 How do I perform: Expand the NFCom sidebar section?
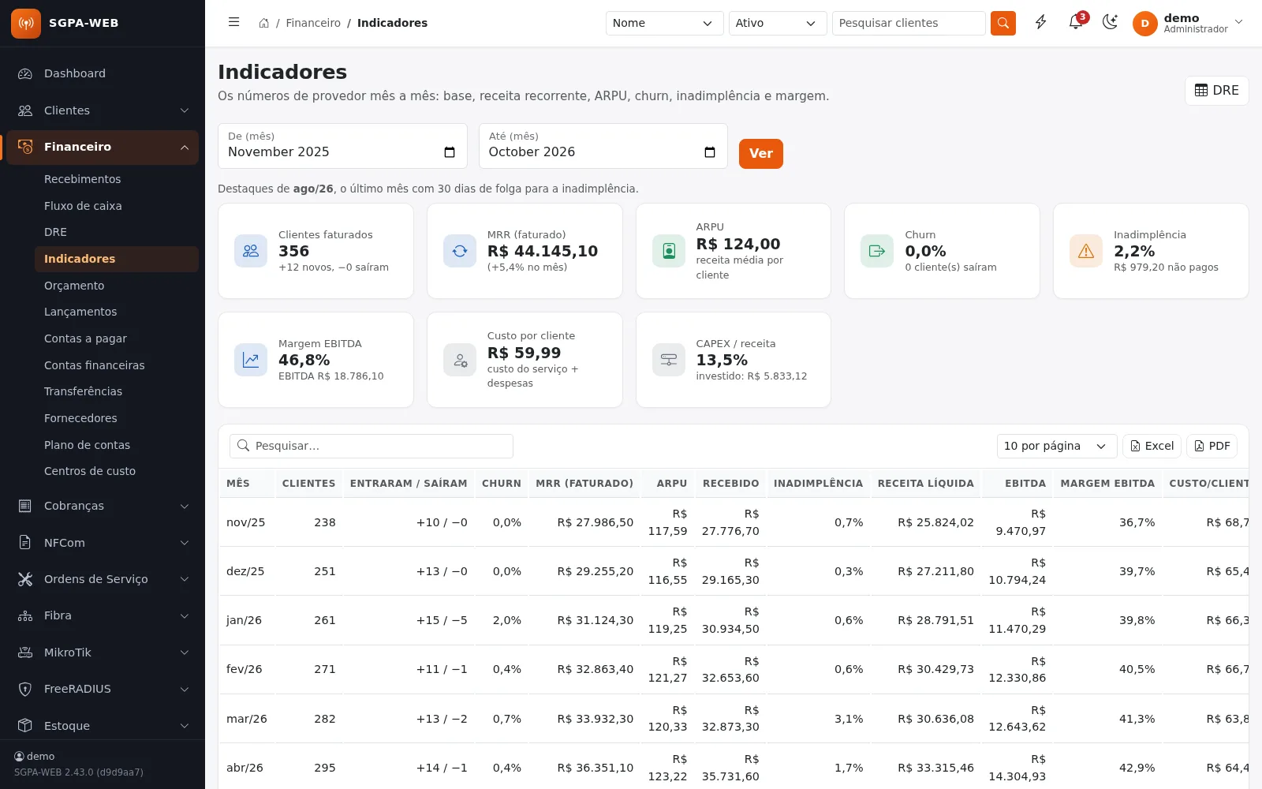(x=103, y=543)
